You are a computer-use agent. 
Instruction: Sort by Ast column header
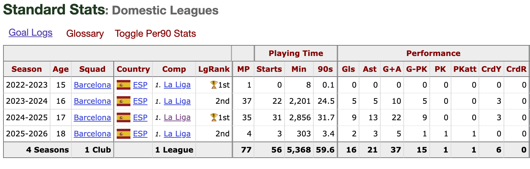pos(370,69)
